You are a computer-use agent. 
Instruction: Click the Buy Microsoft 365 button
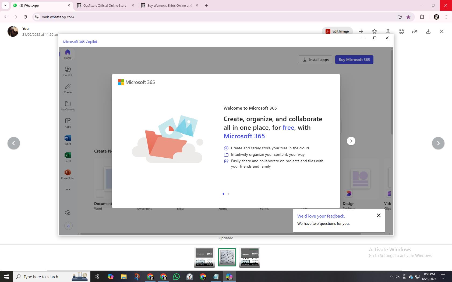point(354,60)
